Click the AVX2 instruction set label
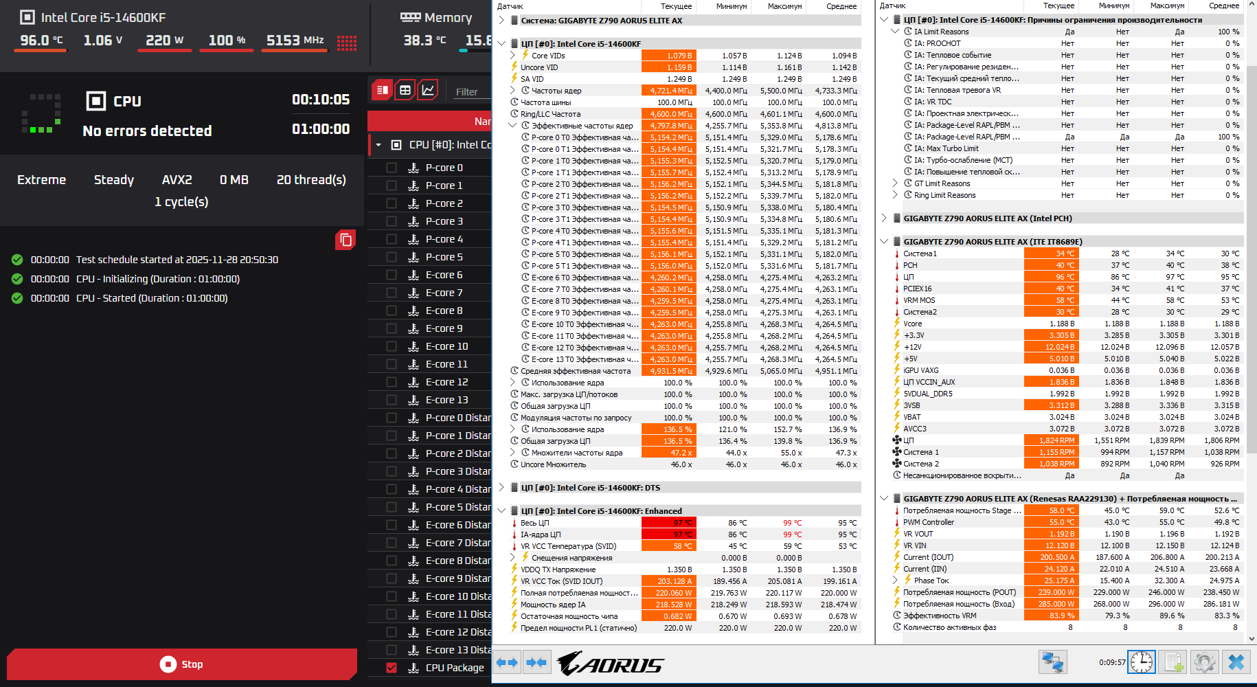The height and width of the screenshot is (687, 1257). point(177,180)
